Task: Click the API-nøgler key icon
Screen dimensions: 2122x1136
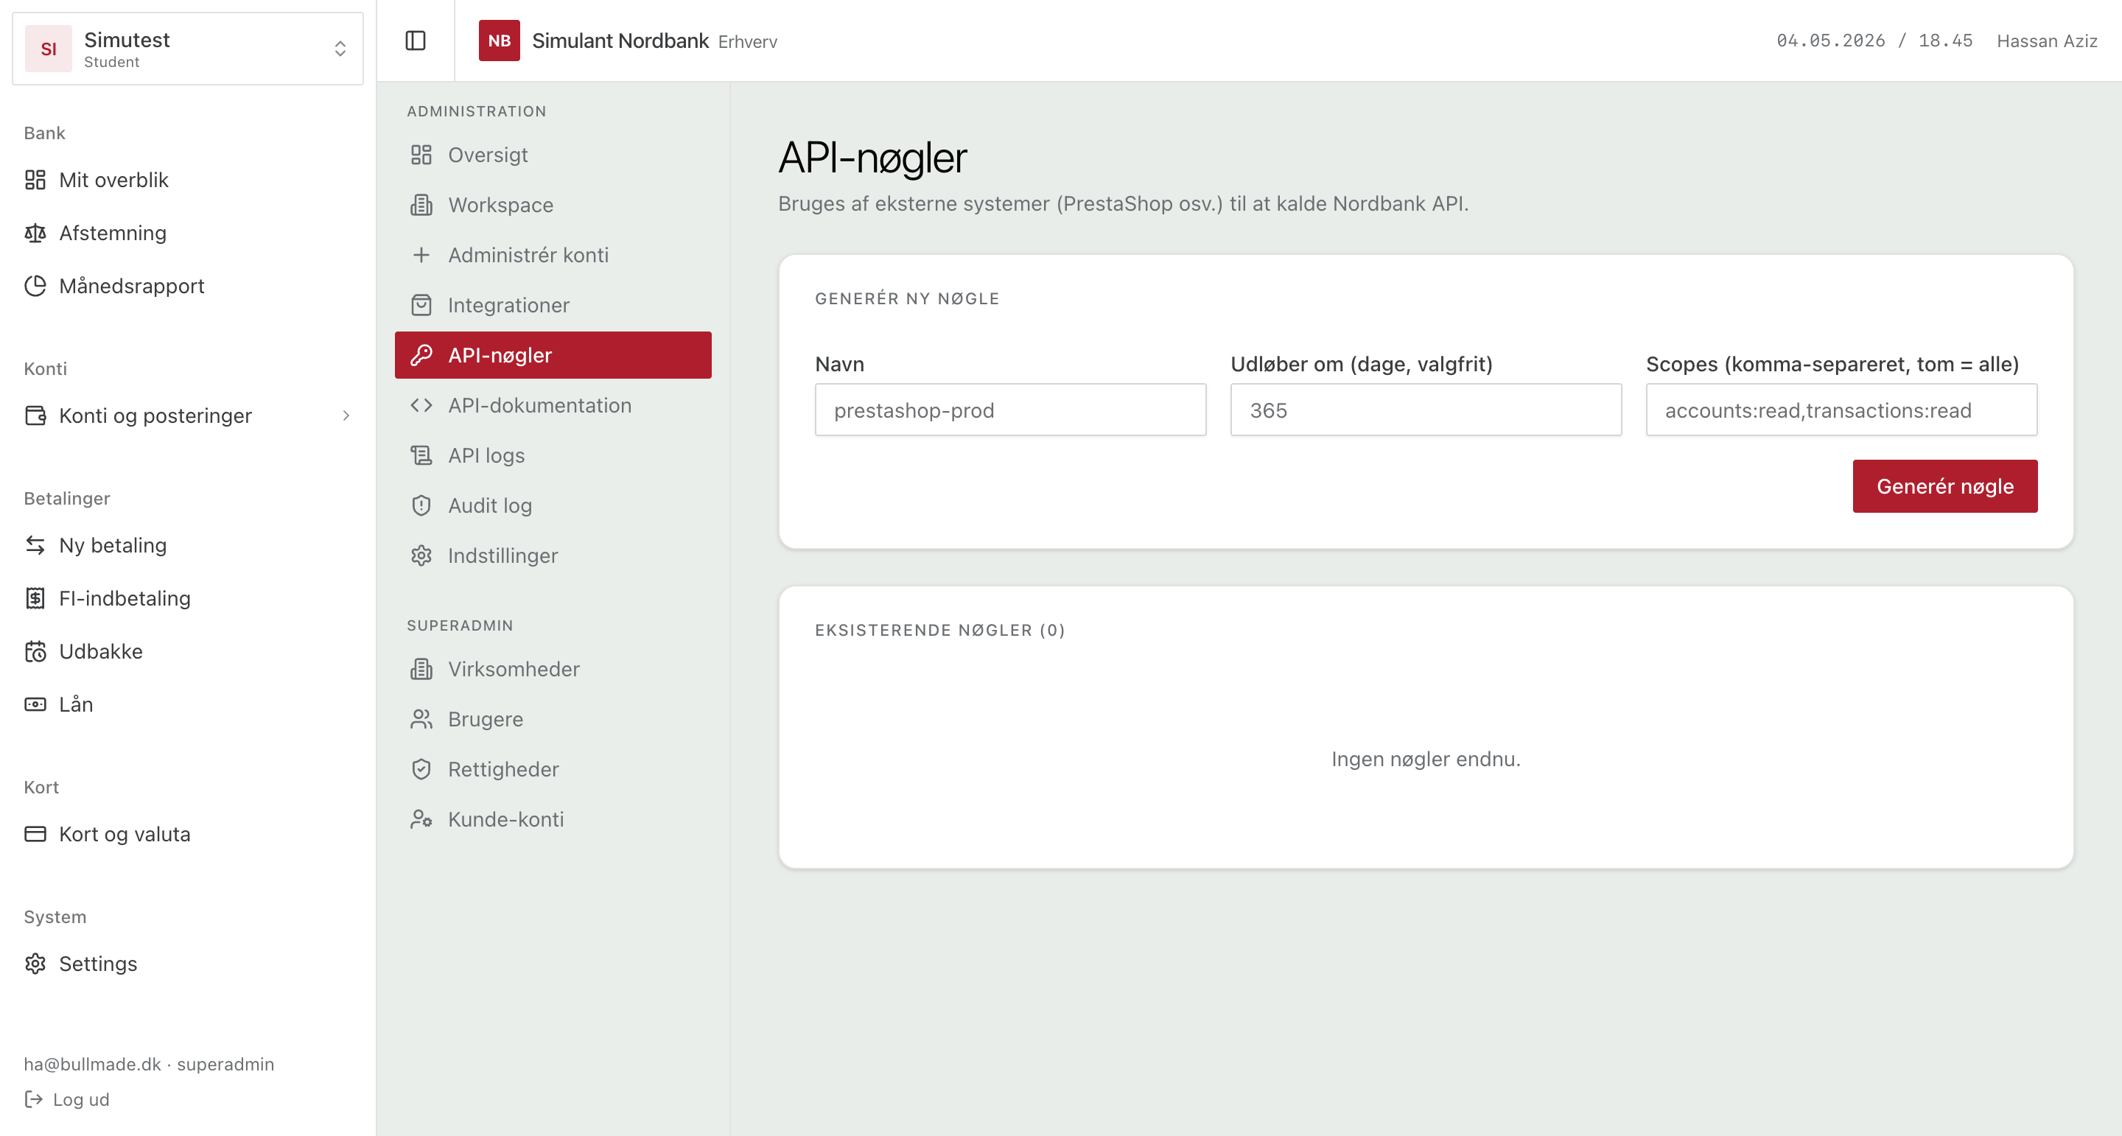Action: pos(421,355)
